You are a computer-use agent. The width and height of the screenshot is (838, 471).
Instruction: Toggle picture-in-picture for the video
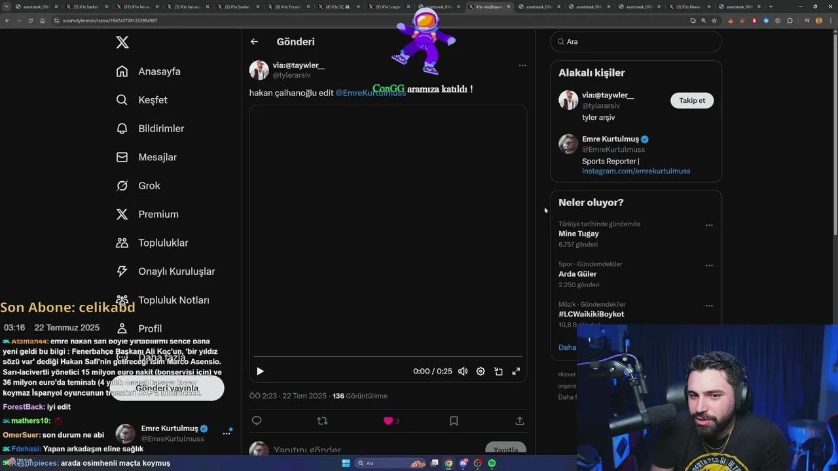point(498,371)
